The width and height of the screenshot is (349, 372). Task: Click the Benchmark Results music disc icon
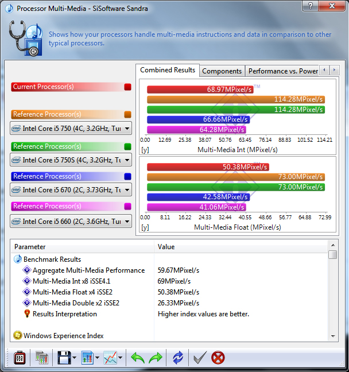18,259
